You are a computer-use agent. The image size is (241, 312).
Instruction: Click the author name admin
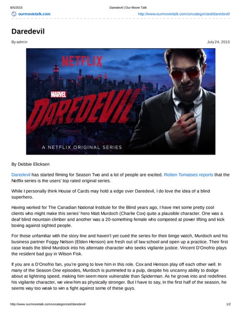[22, 42]
